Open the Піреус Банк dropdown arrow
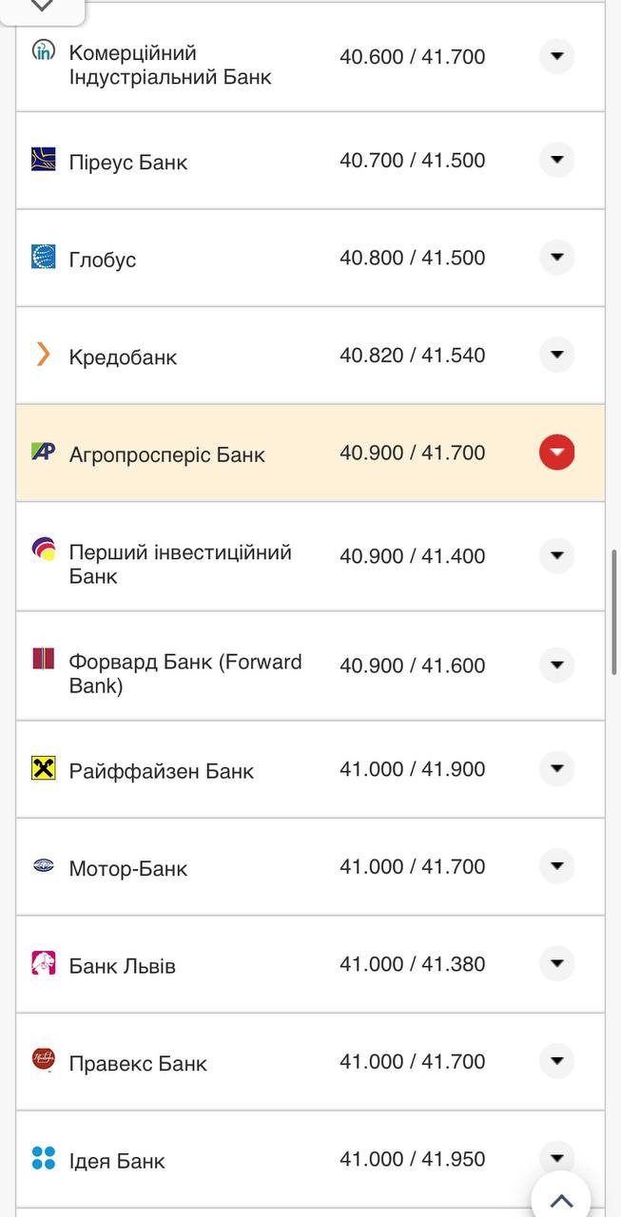 pos(556,160)
